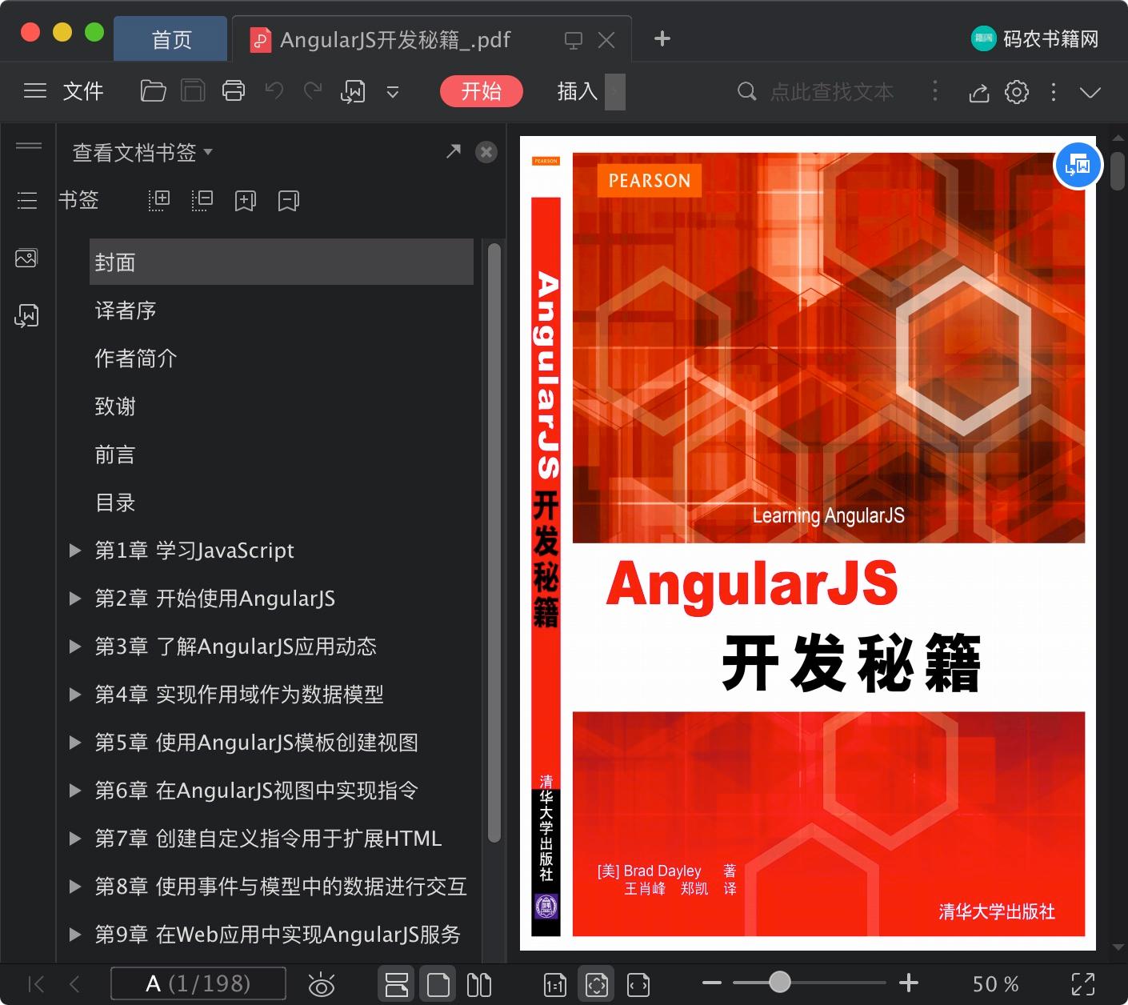The image size is (1128, 1005).
Task: Click the sidebar convert document icon
Action: tap(26, 315)
